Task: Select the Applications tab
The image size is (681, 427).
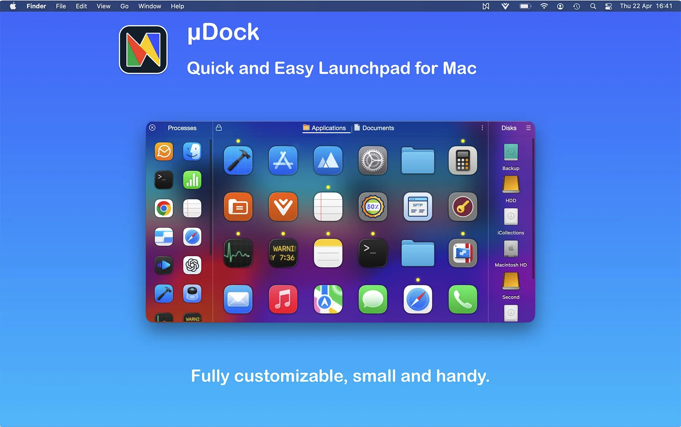Action: pyautogui.click(x=324, y=128)
